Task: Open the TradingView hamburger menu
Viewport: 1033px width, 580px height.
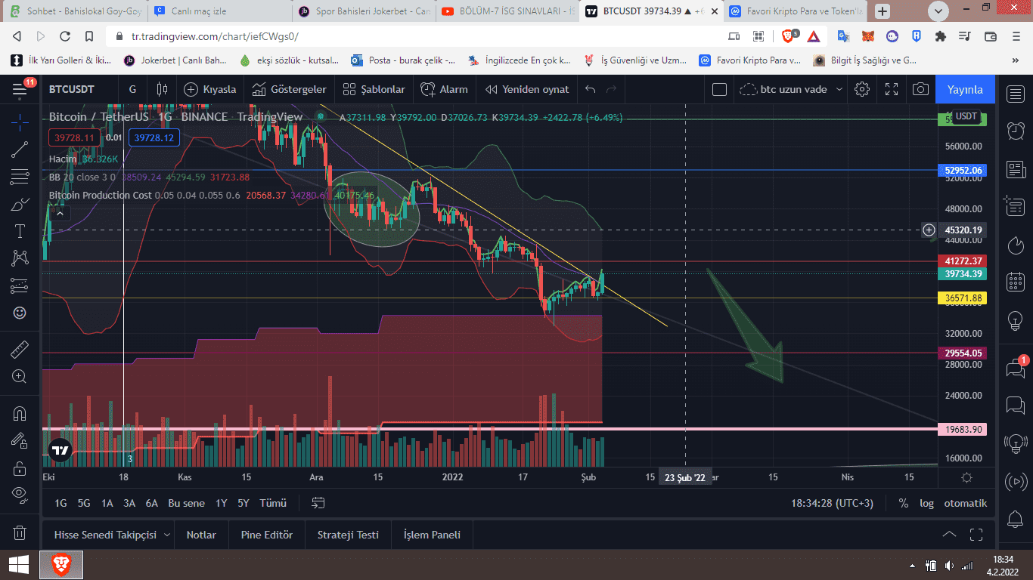Action: pyautogui.click(x=20, y=89)
